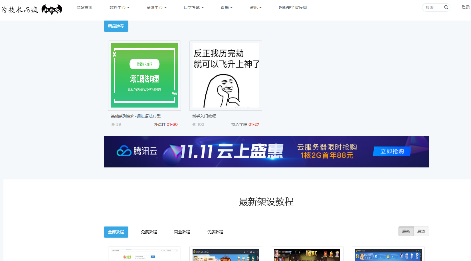Select the 全部教程 tab
Image resolution: width=471 pixels, height=261 pixels.
click(x=116, y=232)
